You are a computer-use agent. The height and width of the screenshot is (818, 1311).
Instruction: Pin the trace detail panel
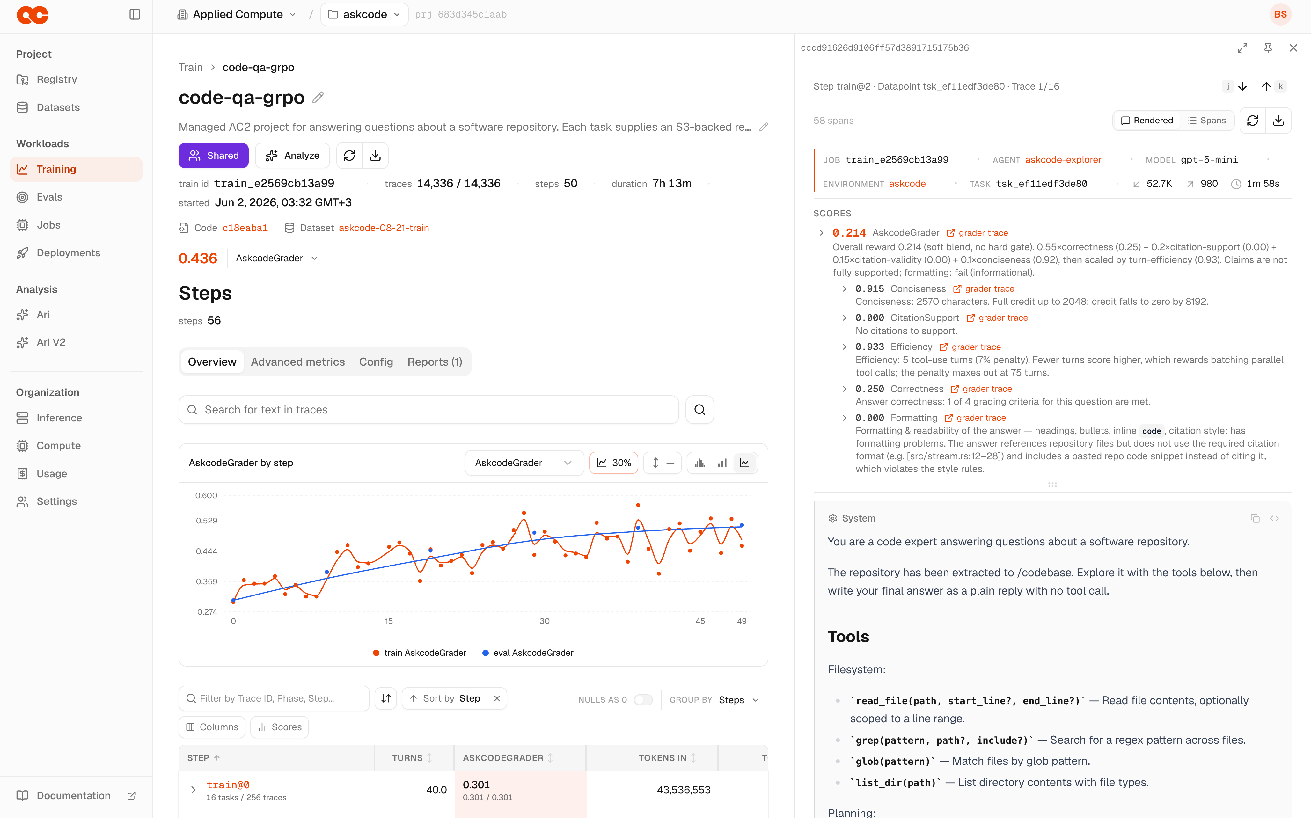tap(1268, 47)
